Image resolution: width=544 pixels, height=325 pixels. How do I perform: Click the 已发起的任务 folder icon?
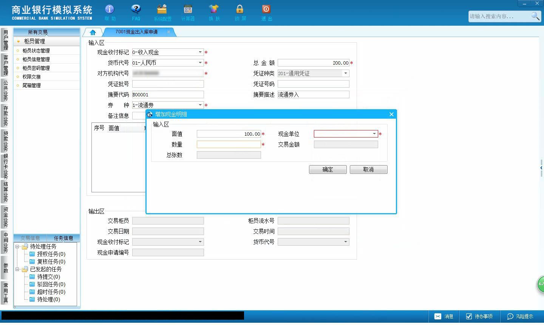click(25, 269)
